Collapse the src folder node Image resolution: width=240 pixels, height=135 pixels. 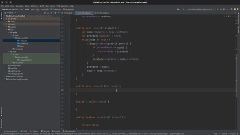[x=7, y=30]
